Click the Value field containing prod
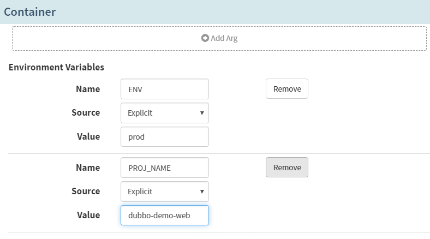430x239 pixels. click(164, 137)
